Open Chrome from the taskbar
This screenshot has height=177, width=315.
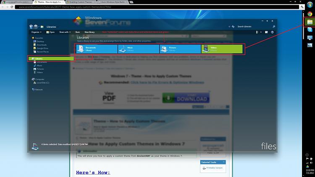pos(310,14)
